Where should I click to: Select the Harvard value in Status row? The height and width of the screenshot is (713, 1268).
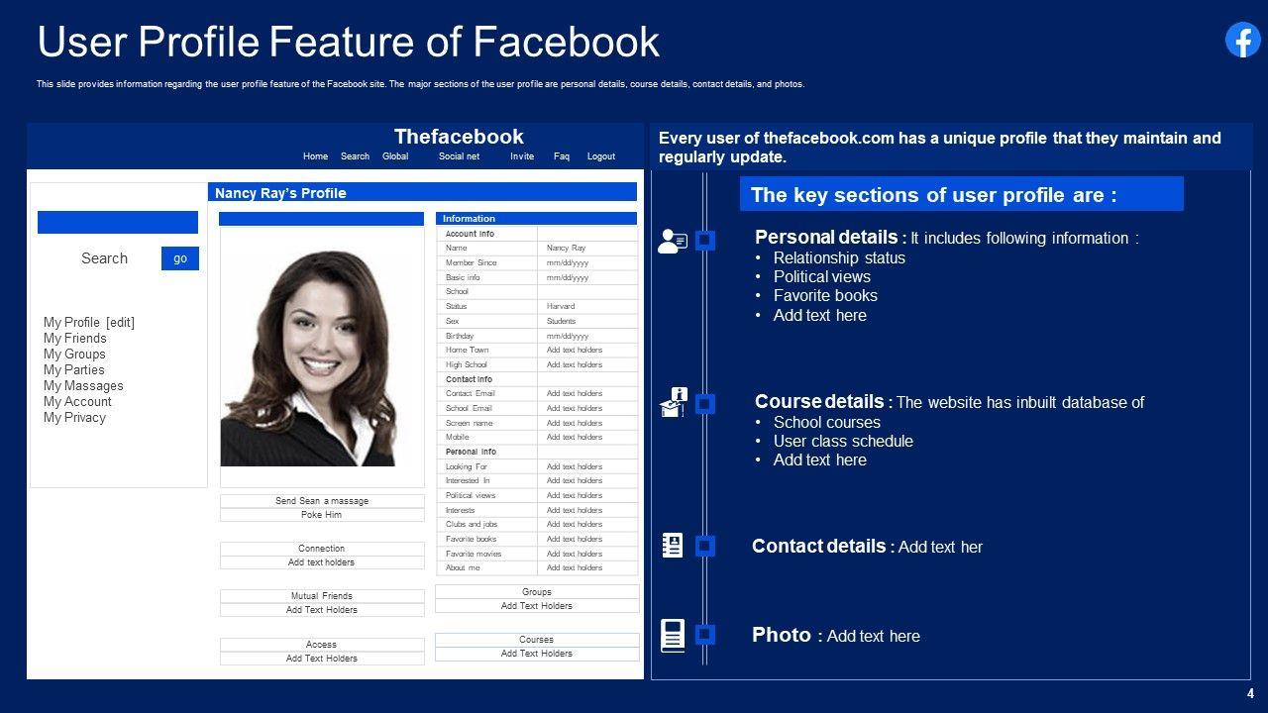tap(587, 306)
